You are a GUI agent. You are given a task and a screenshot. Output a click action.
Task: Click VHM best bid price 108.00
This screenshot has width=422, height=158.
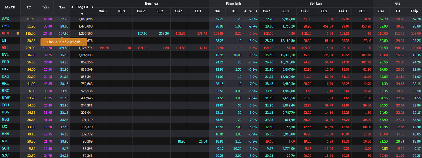(x=181, y=33)
